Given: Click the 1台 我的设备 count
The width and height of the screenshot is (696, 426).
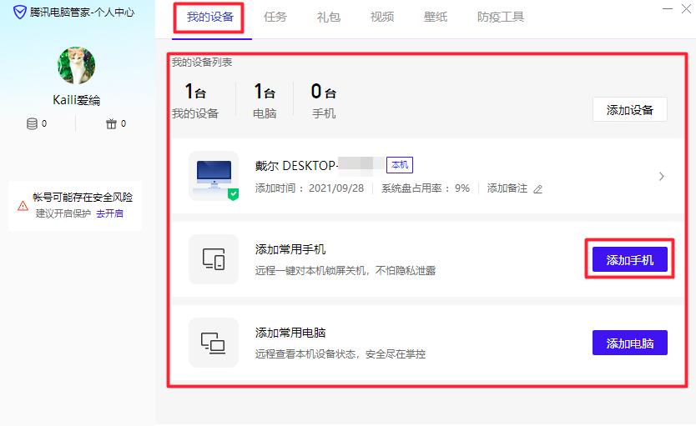Looking at the screenshot, I should coord(195,101).
